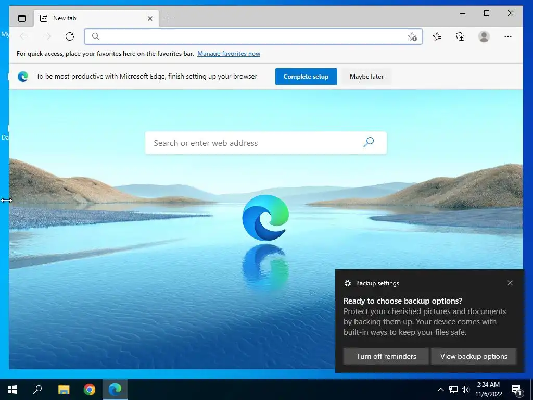Screen dimensions: 533x400
Task: Click the Search or enter web address box
Action: click(x=266, y=143)
